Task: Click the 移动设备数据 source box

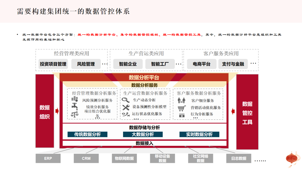Action: pos(162,158)
